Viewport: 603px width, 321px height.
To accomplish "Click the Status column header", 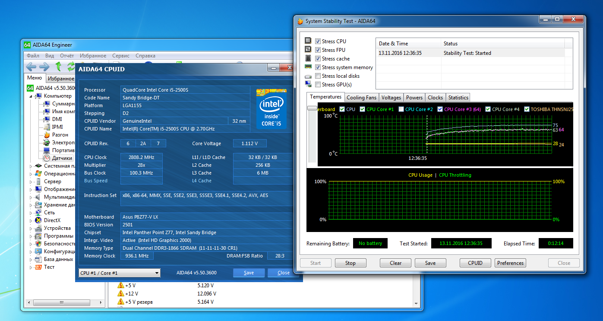I will [503, 44].
